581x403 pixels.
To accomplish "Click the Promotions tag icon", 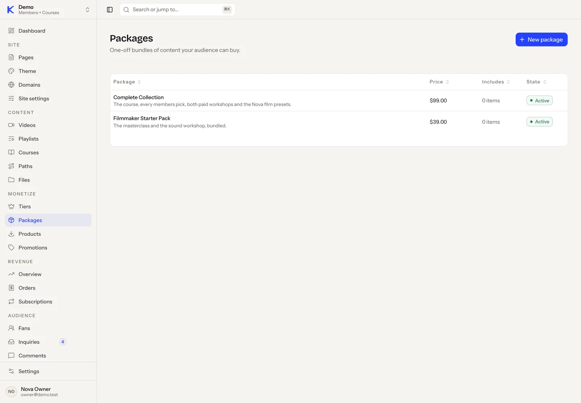I will (11, 247).
